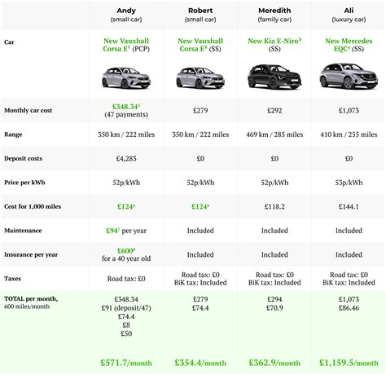Select the Meredith (family car) column header
The height and width of the screenshot is (375, 386).
click(274, 15)
